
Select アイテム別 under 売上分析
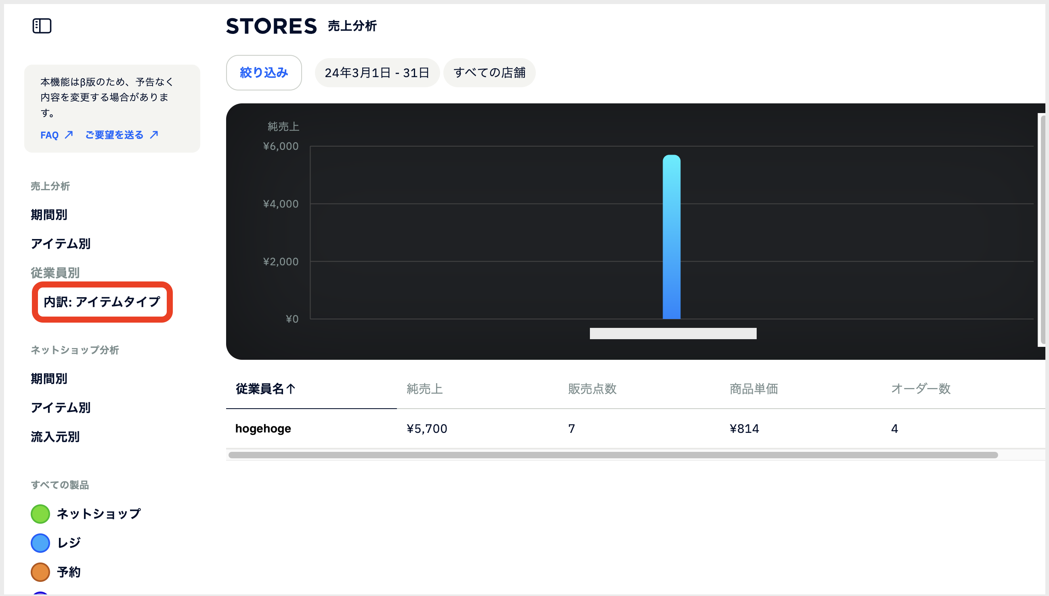(x=61, y=244)
